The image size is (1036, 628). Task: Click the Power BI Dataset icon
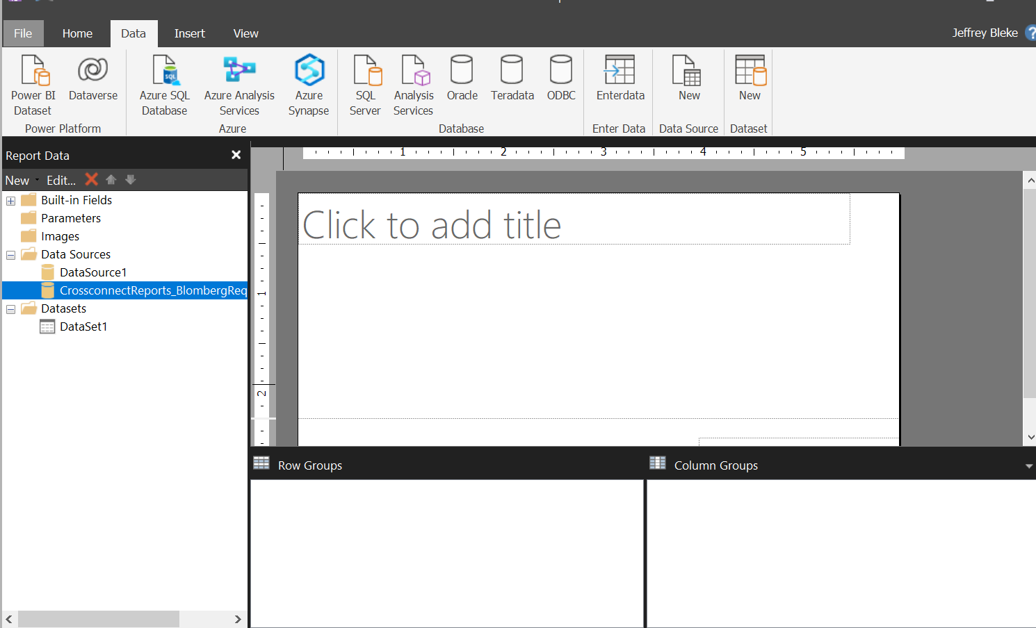click(x=33, y=70)
